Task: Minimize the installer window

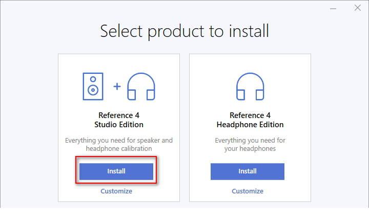Action: coord(333,9)
